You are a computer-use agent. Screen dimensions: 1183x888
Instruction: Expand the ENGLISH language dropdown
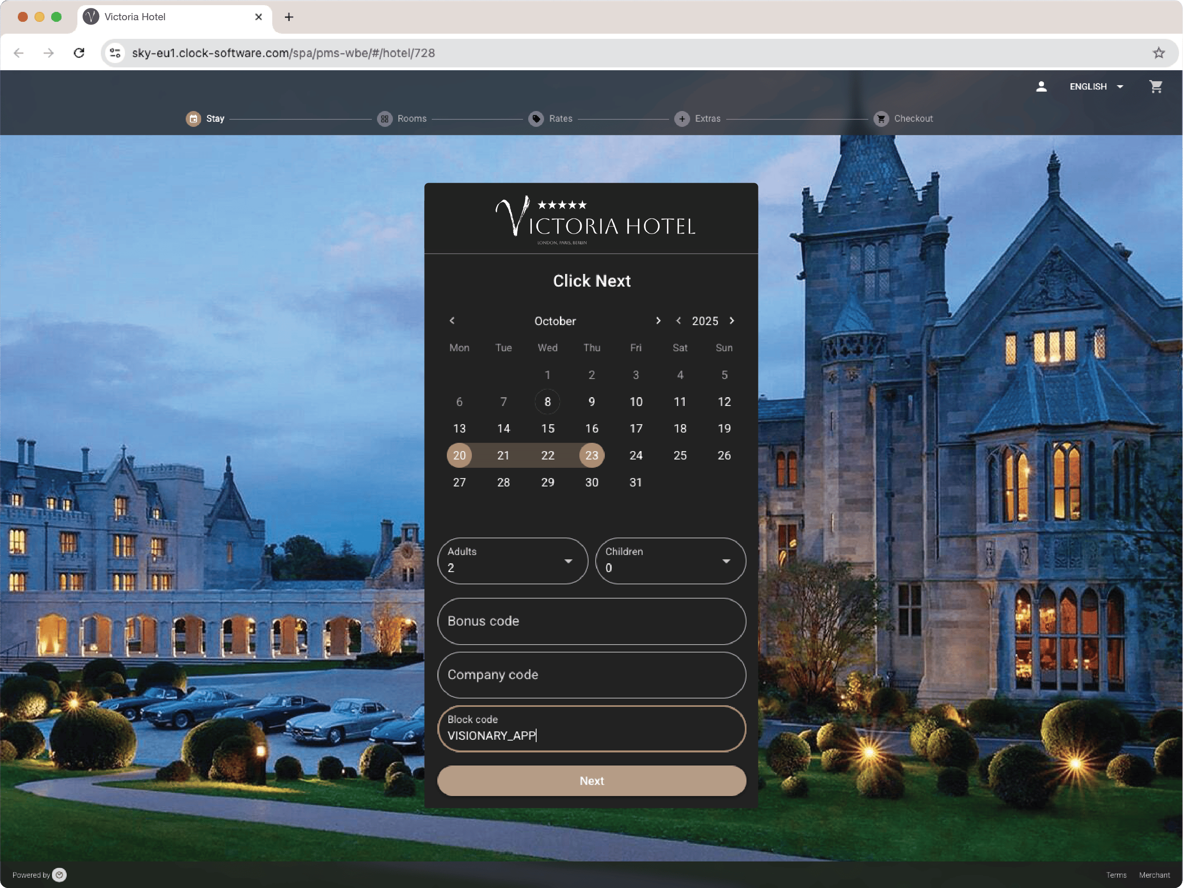tap(1096, 86)
